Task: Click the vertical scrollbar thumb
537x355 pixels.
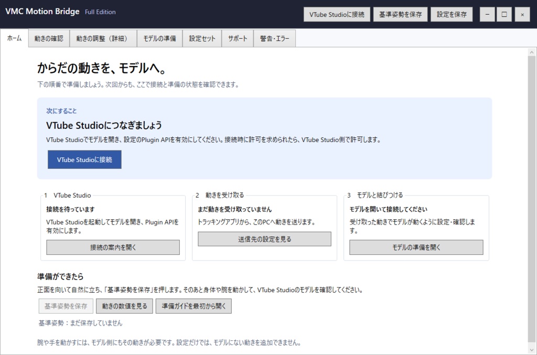Action: tap(532, 199)
